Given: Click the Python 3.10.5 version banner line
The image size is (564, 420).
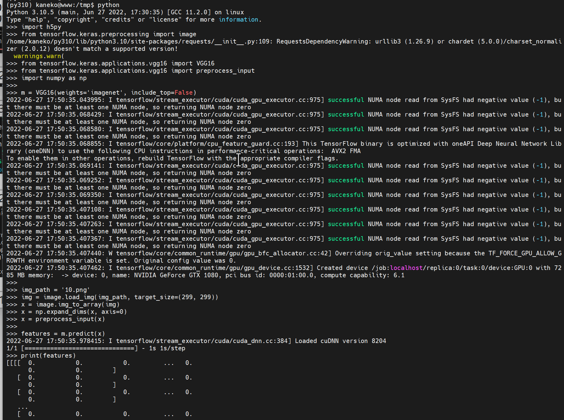Looking at the screenshot, I should (x=125, y=12).
